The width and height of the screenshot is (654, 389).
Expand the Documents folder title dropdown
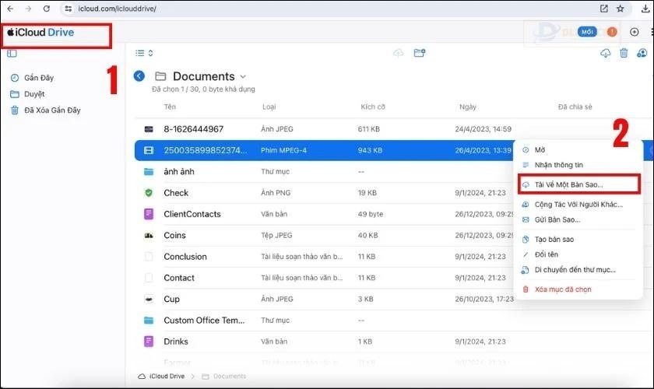[x=243, y=77]
